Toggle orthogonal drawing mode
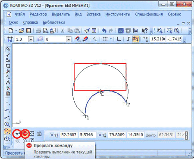The width and height of the screenshot is (194, 159). tap(128, 39)
